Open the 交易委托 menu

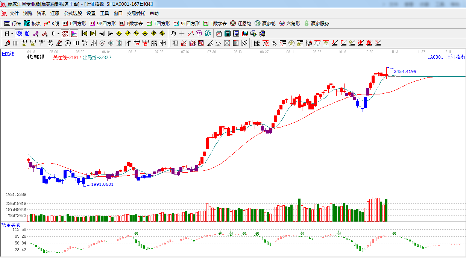[136, 13]
